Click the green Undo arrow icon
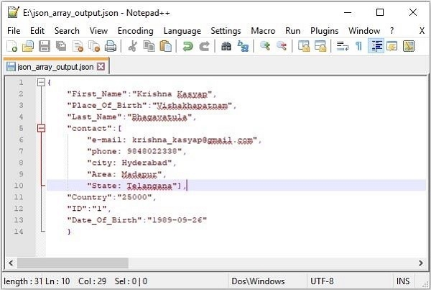This screenshot has height=290, width=431. (187, 46)
